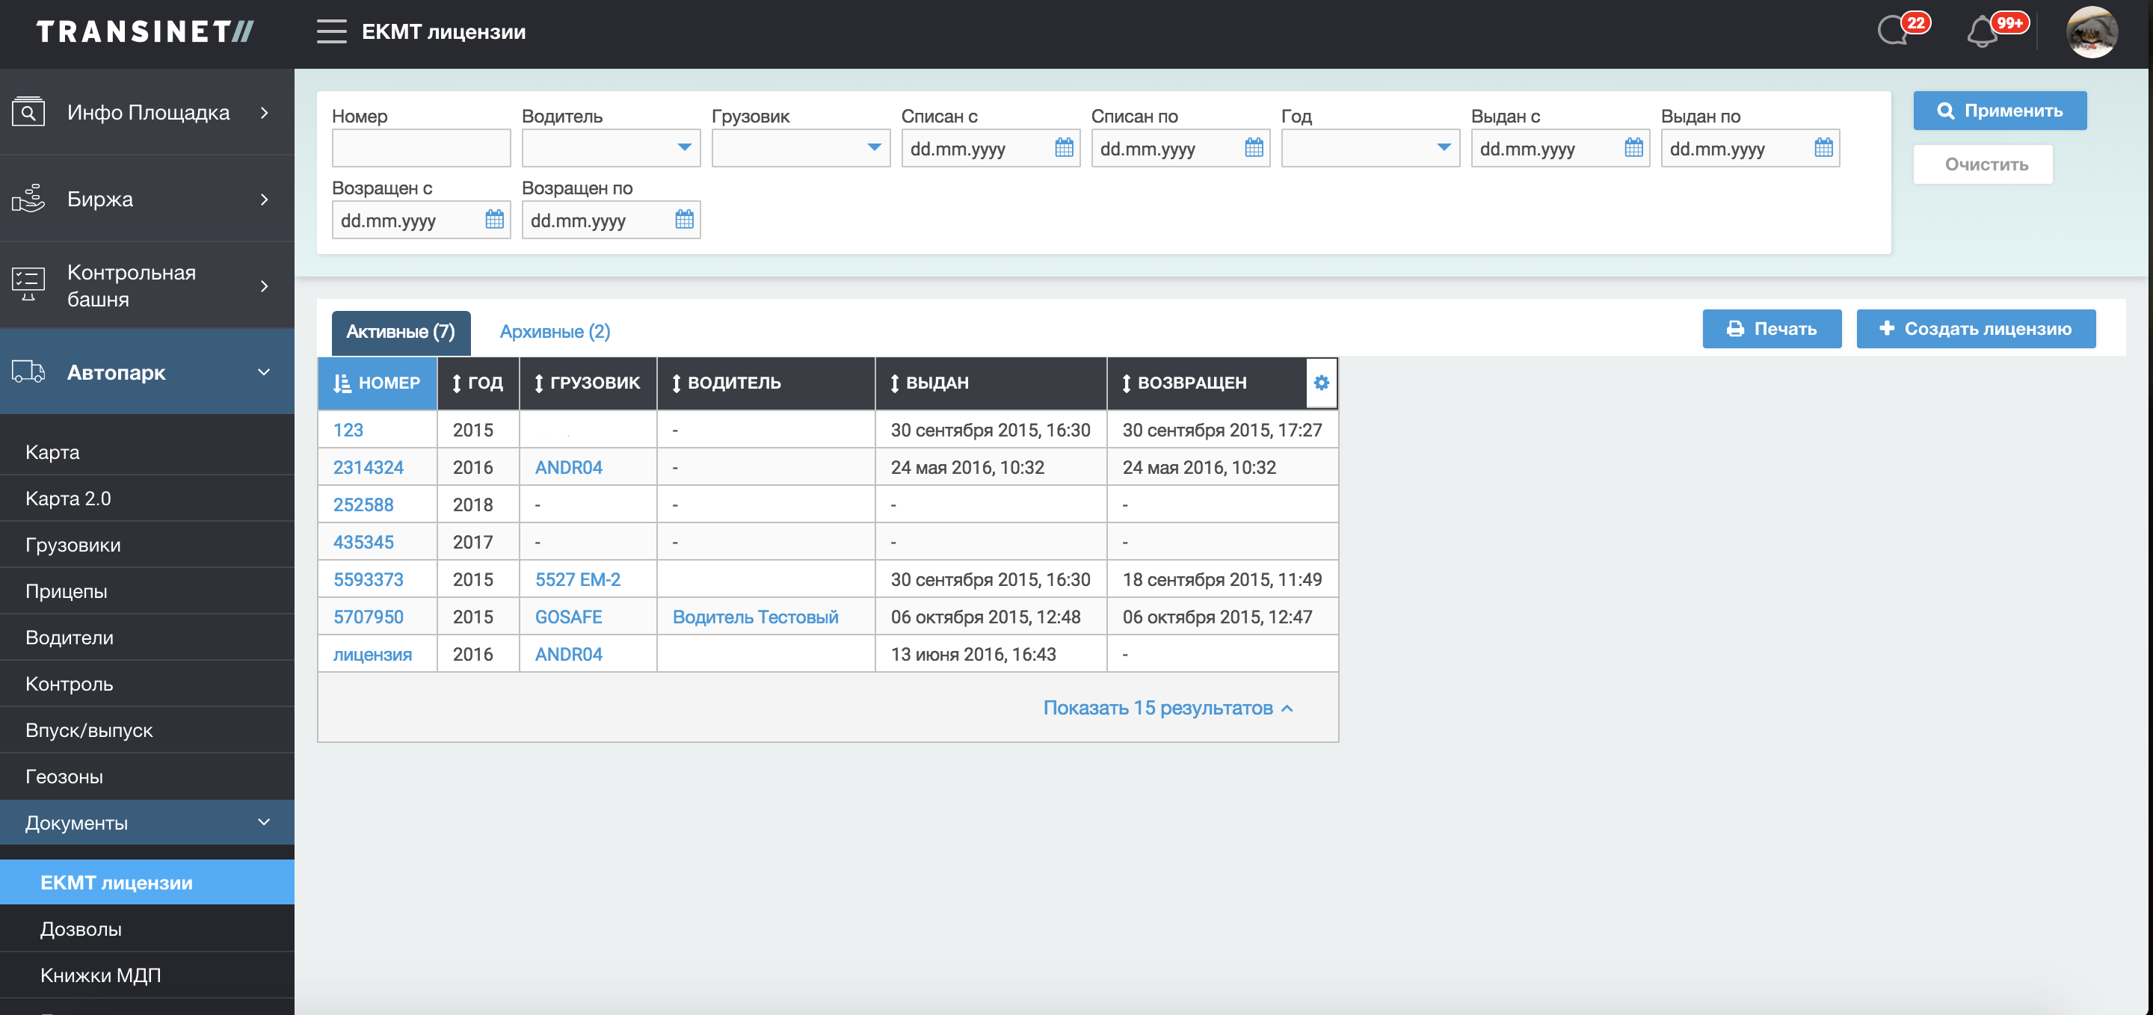This screenshot has height=1015, width=2153.
Task: Open calendar icon in Возвращен по field
Action: tap(684, 220)
